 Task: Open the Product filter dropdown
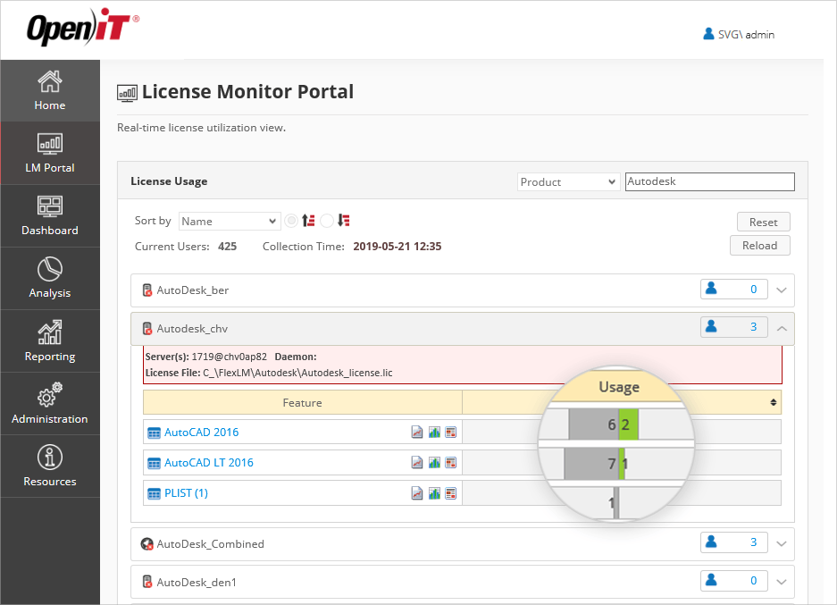[568, 181]
